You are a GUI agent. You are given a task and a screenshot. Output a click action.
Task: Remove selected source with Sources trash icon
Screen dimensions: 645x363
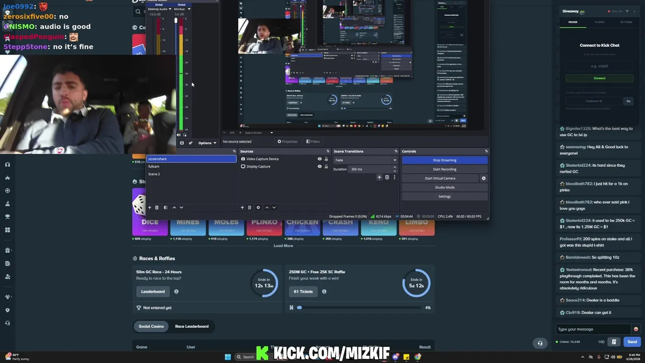pyautogui.click(x=249, y=207)
